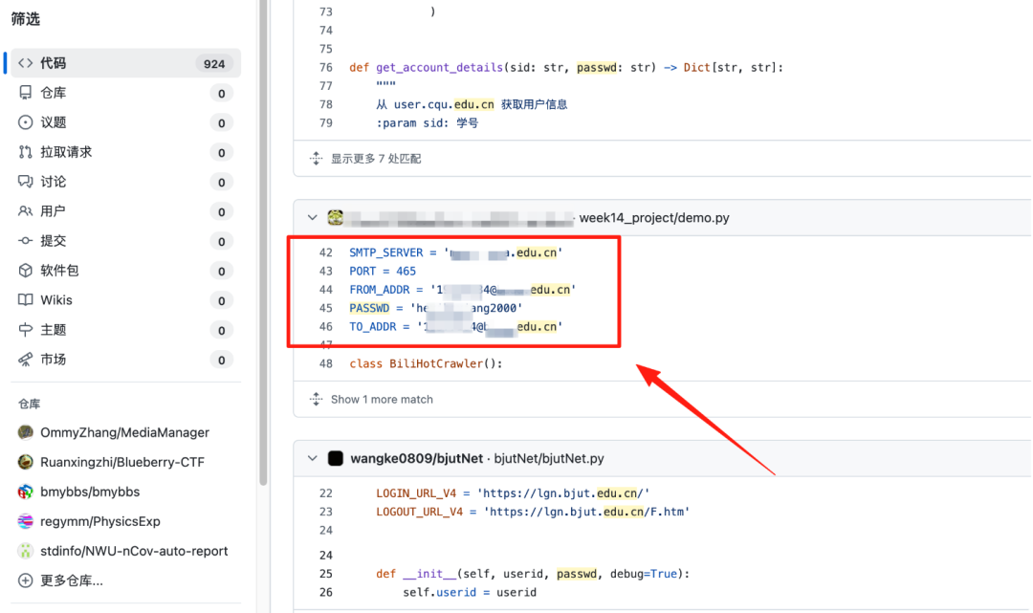Click the 仓库 section heading

point(29,405)
